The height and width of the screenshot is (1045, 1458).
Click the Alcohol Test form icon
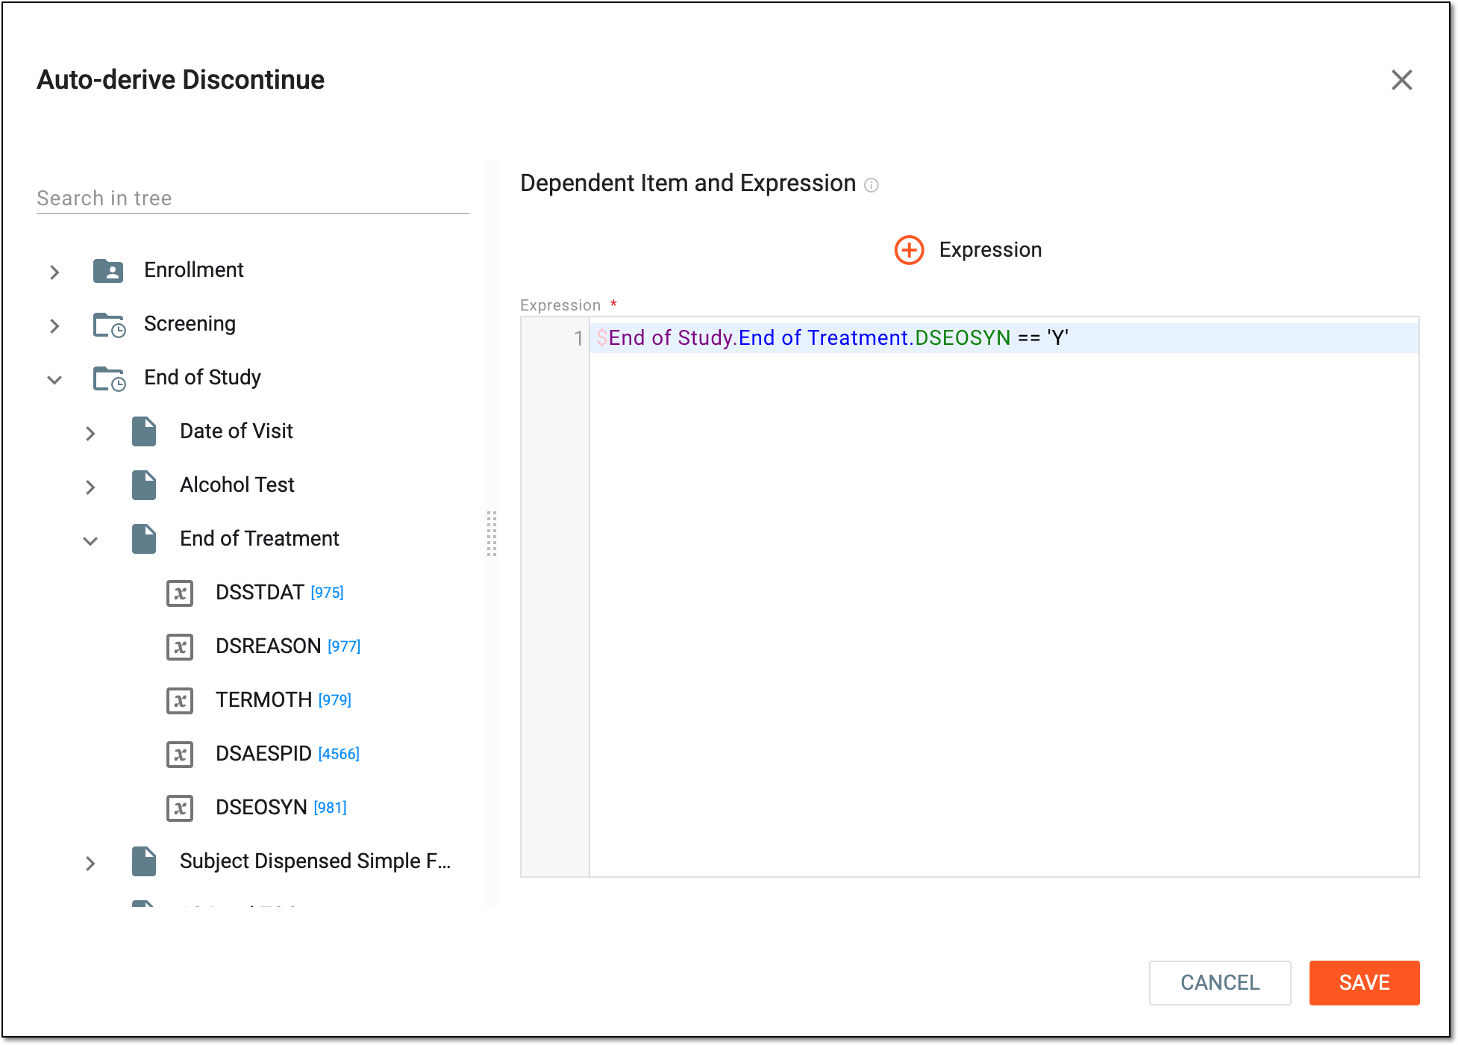pyautogui.click(x=144, y=485)
